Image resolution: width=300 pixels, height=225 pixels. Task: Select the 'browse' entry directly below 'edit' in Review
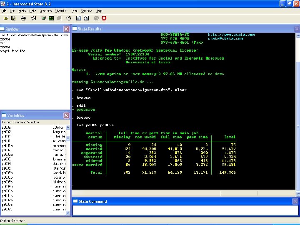[5, 47]
